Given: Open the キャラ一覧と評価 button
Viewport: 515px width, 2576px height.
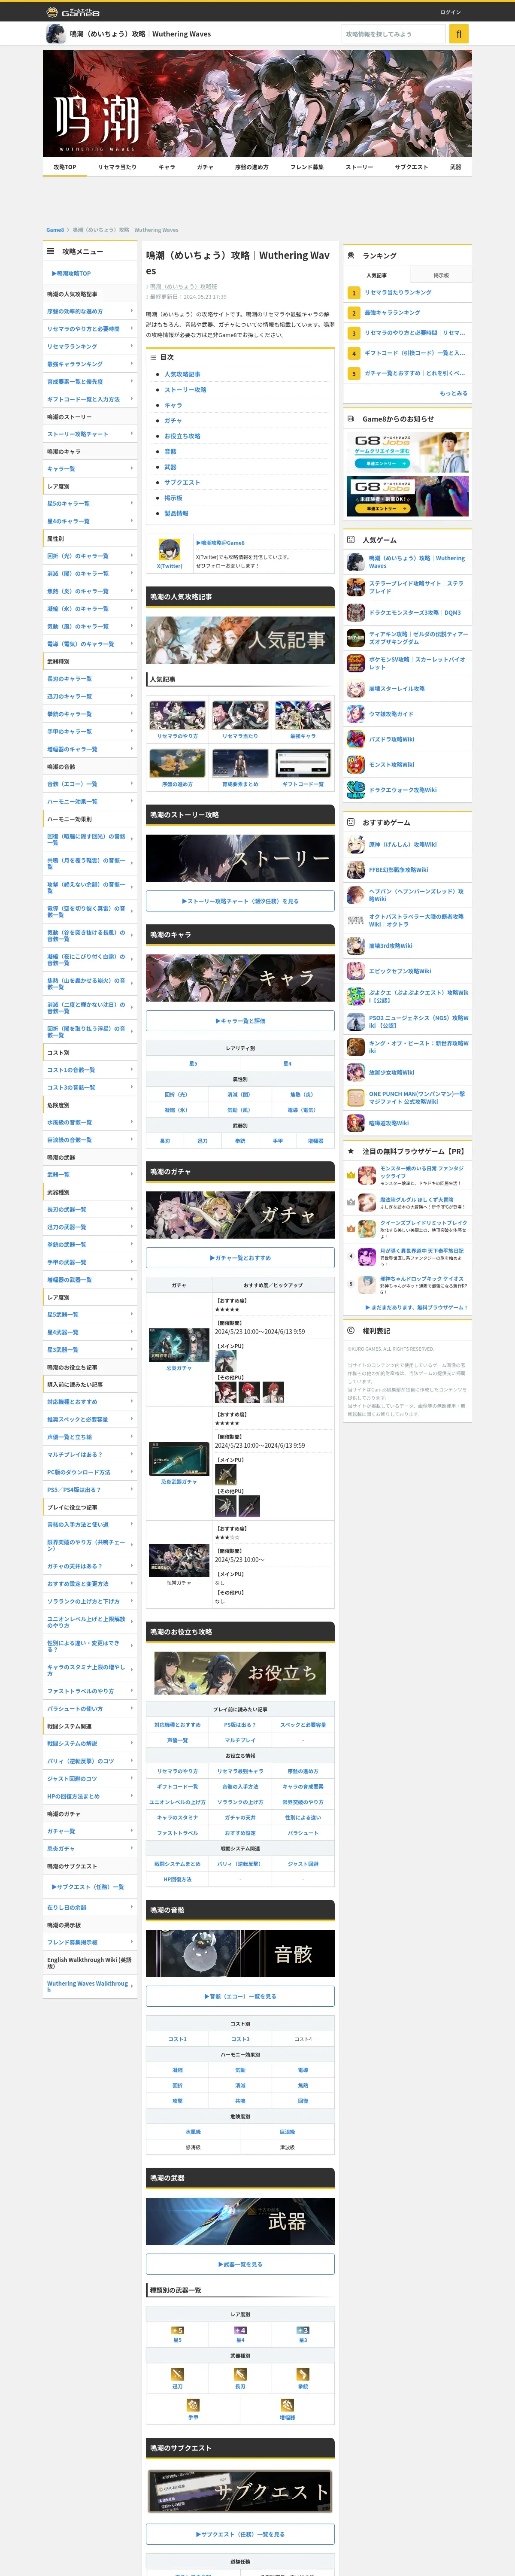Looking at the screenshot, I should (240, 1021).
